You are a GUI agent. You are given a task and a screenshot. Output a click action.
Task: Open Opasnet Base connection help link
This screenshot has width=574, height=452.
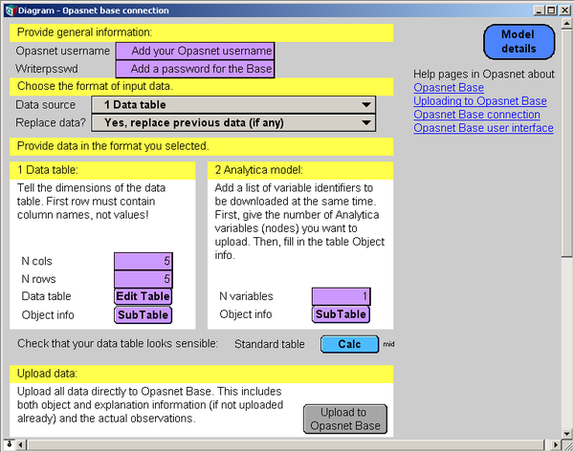(476, 115)
